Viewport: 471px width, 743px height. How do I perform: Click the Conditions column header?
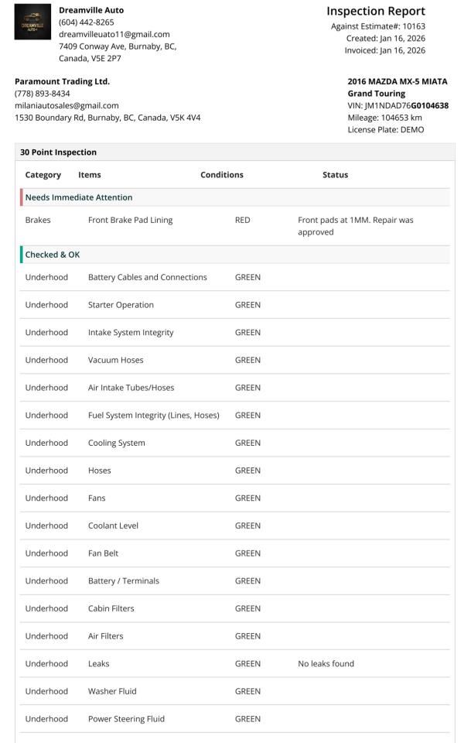221,175
